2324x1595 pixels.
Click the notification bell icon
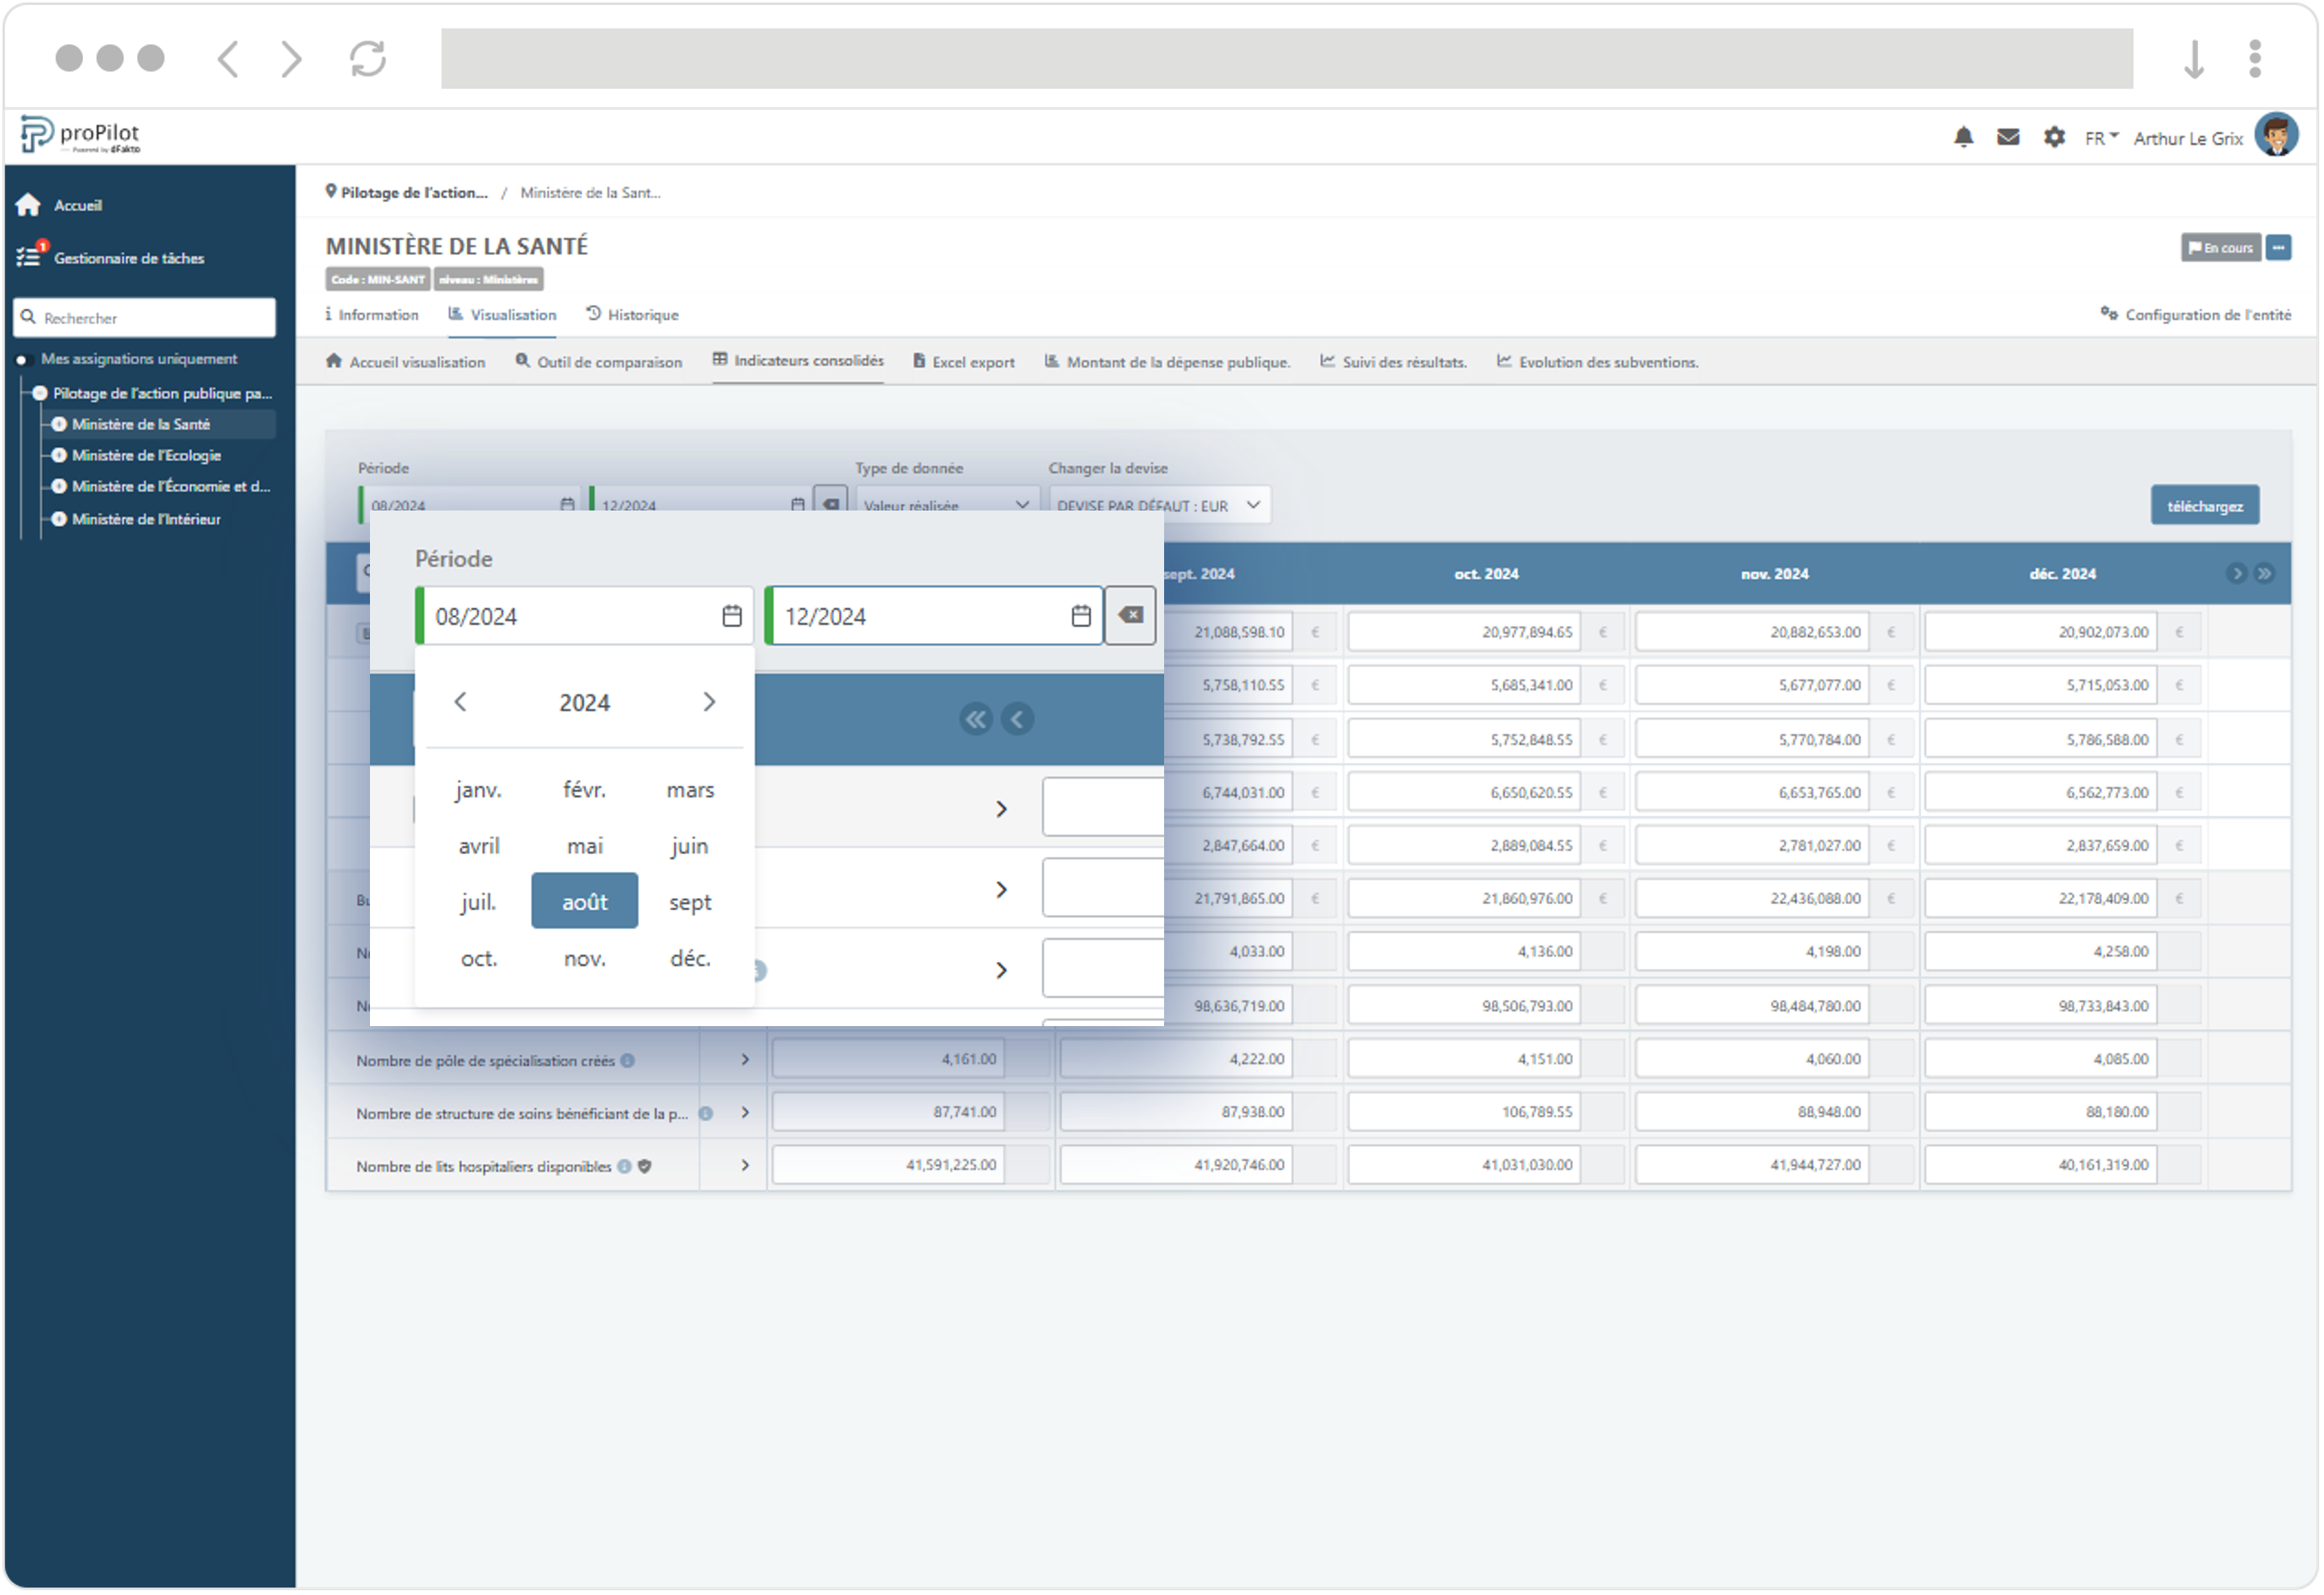click(x=1964, y=138)
